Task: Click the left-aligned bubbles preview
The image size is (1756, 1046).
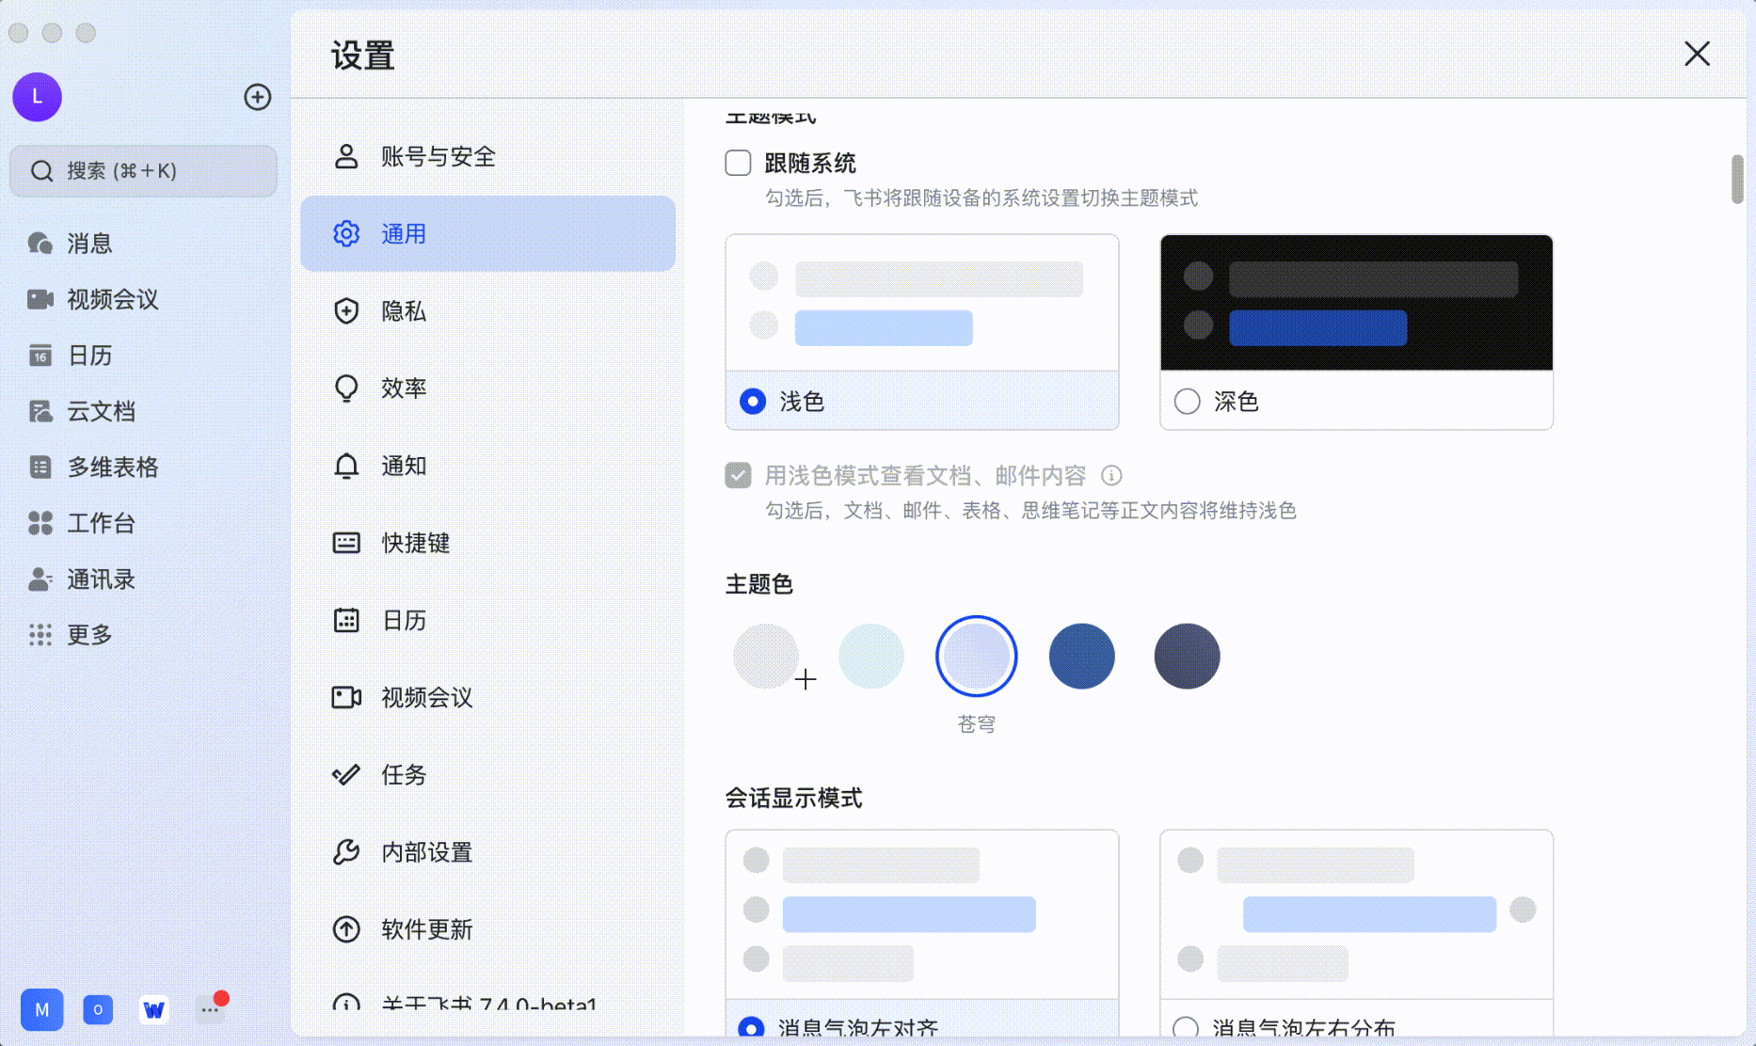Action: pos(922,914)
